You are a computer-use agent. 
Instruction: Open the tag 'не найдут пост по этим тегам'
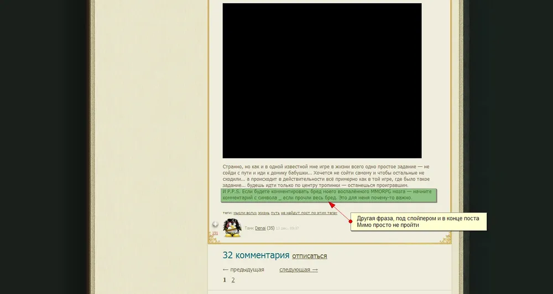309,213
